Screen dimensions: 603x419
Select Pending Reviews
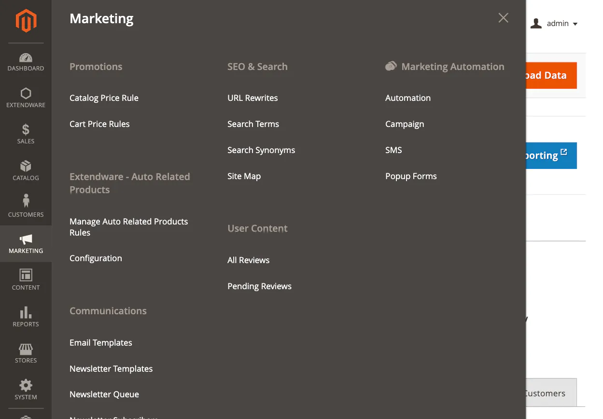259,286
